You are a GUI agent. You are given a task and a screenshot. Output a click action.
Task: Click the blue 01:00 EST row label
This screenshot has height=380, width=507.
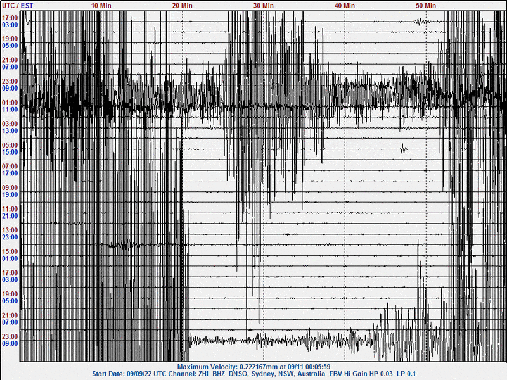[x=10, y=258]
